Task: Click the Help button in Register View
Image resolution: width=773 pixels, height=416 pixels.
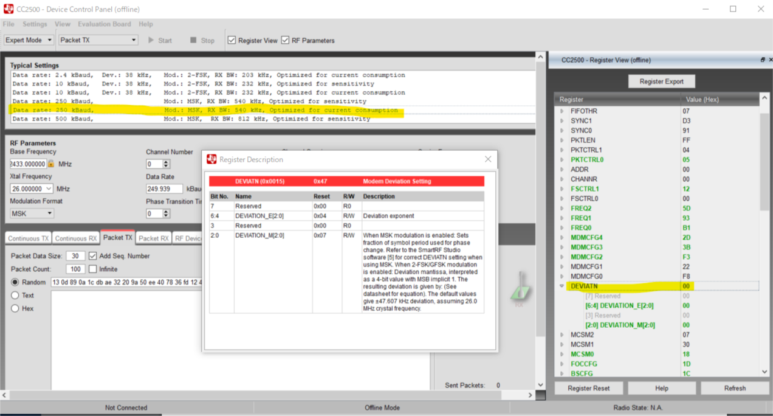Action: (x=662, y=388)
